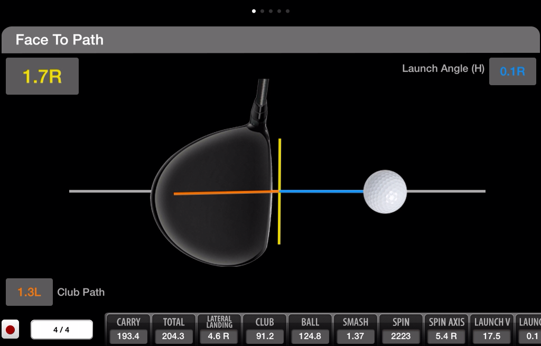Switch to the last page indicator dot
The height and width of the screenshot is (346, 541).
tap(287, 11)
